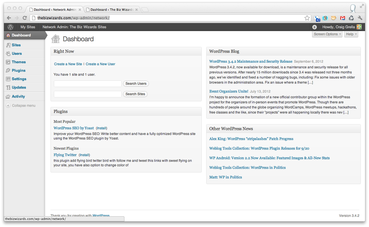369x227 pixels.
Task: Open the Chrome wrench menu
Action: coord(360,18)
